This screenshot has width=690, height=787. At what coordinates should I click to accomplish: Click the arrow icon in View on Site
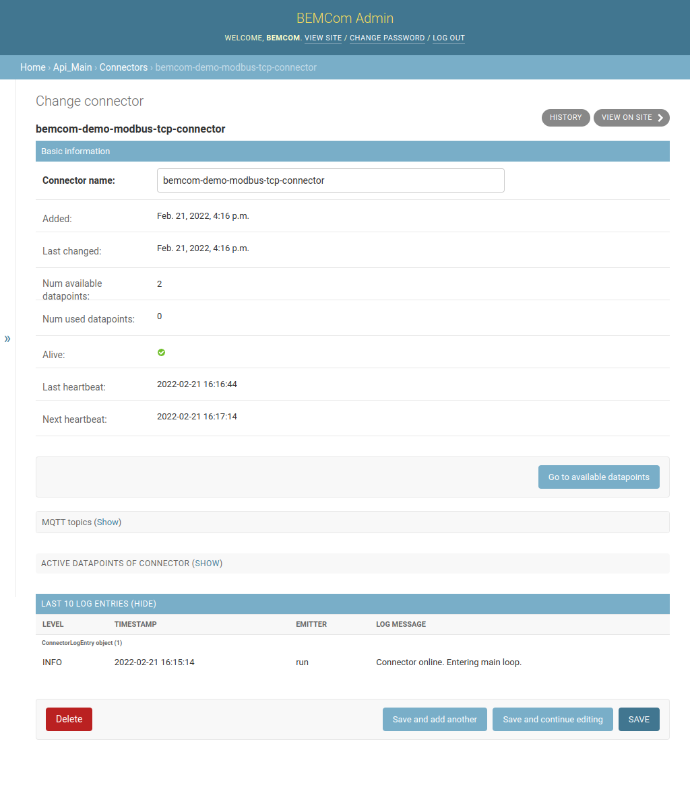pos(660,117)
